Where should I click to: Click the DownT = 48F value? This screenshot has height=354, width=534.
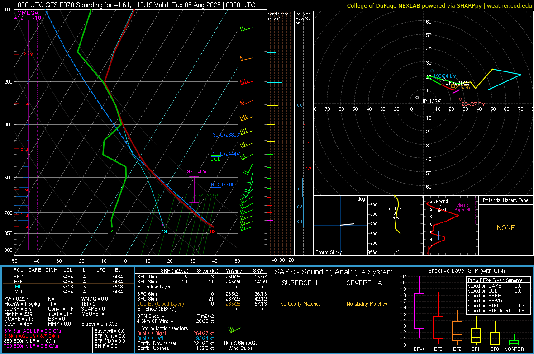pos(18,324)
